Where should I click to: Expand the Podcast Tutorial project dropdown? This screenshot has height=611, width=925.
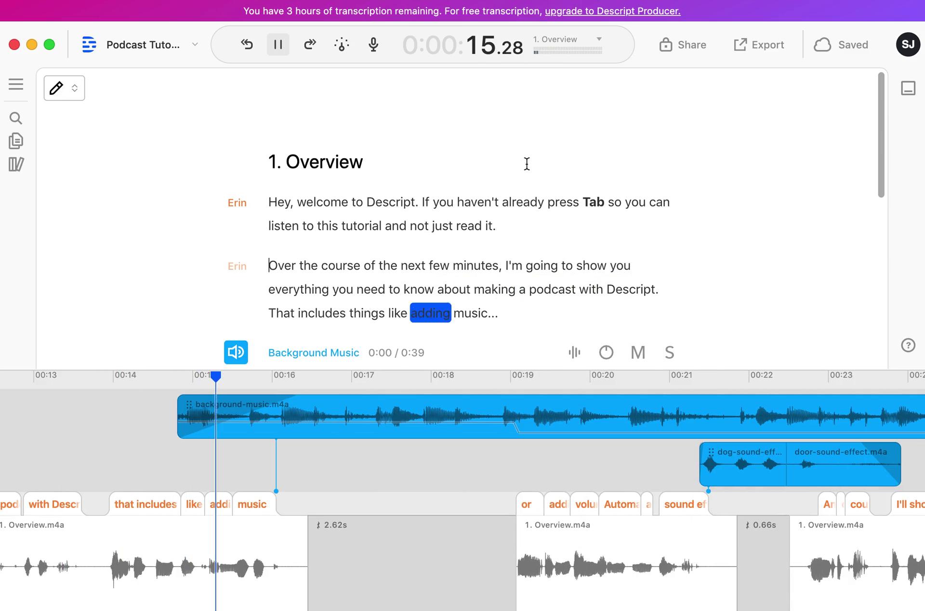tap(195, 44)
